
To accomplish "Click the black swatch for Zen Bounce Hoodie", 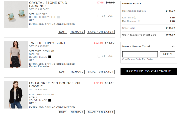I will tap(49, 100).
